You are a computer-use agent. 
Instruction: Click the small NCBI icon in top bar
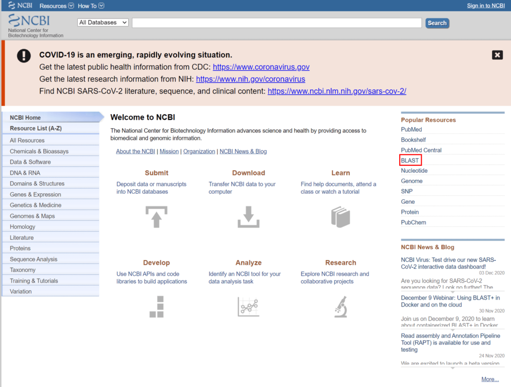click(x=20, y=5)
